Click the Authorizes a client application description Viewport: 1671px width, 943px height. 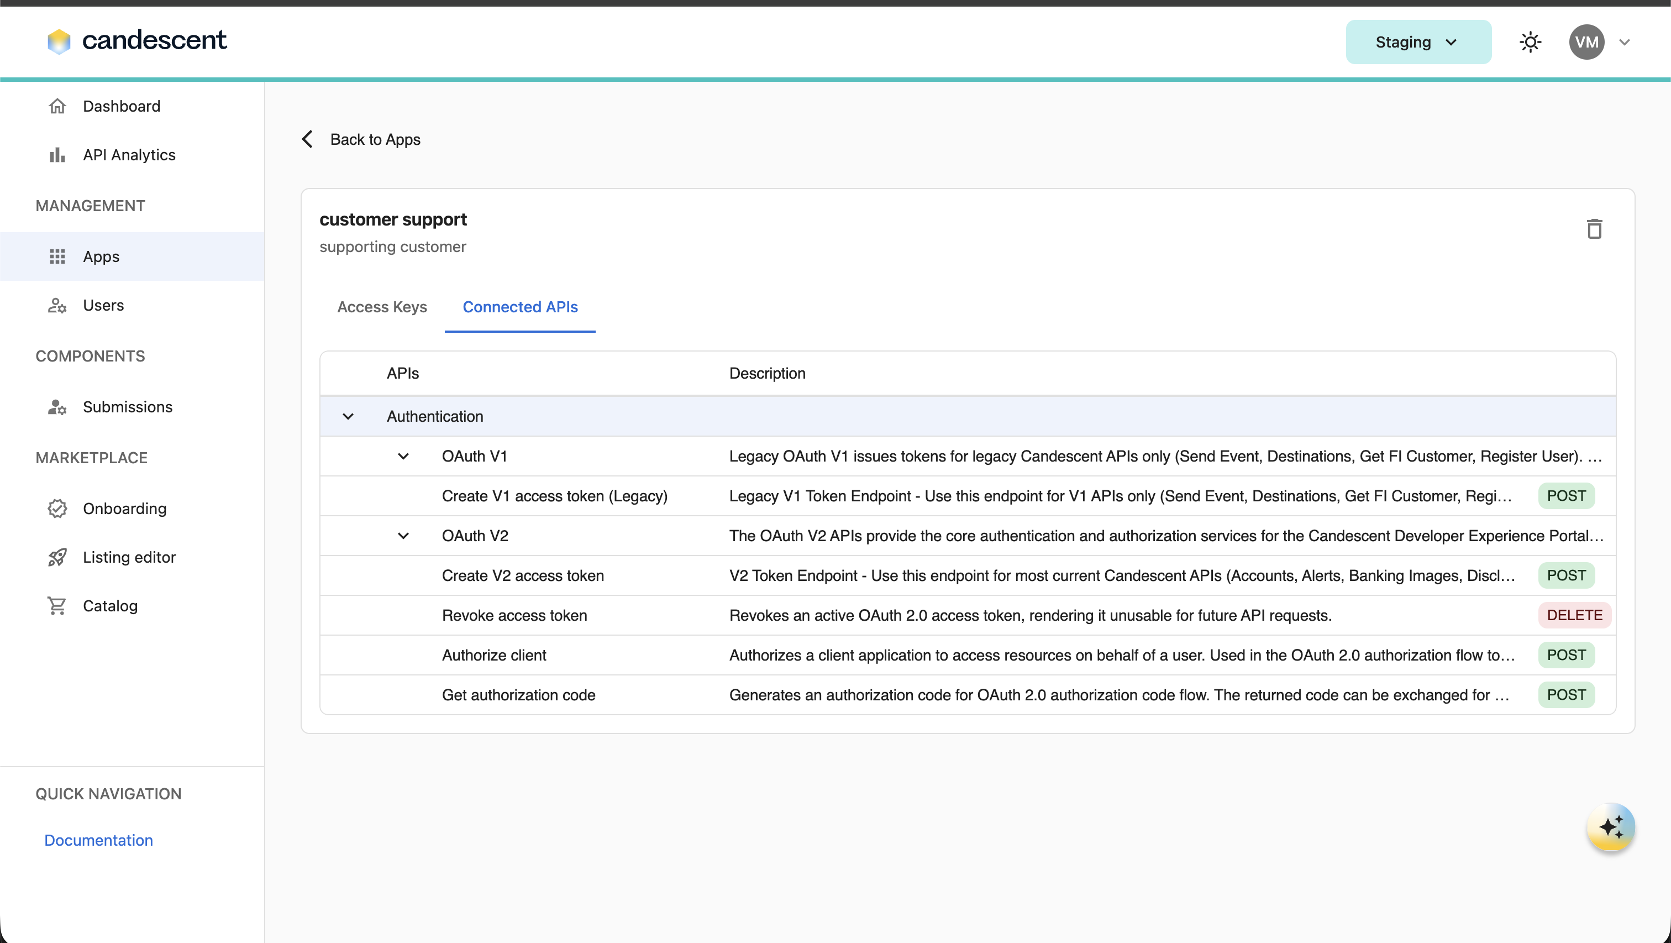[1122, 655]
